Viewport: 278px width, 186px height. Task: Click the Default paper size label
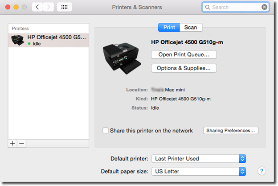[x=124, y=171]
